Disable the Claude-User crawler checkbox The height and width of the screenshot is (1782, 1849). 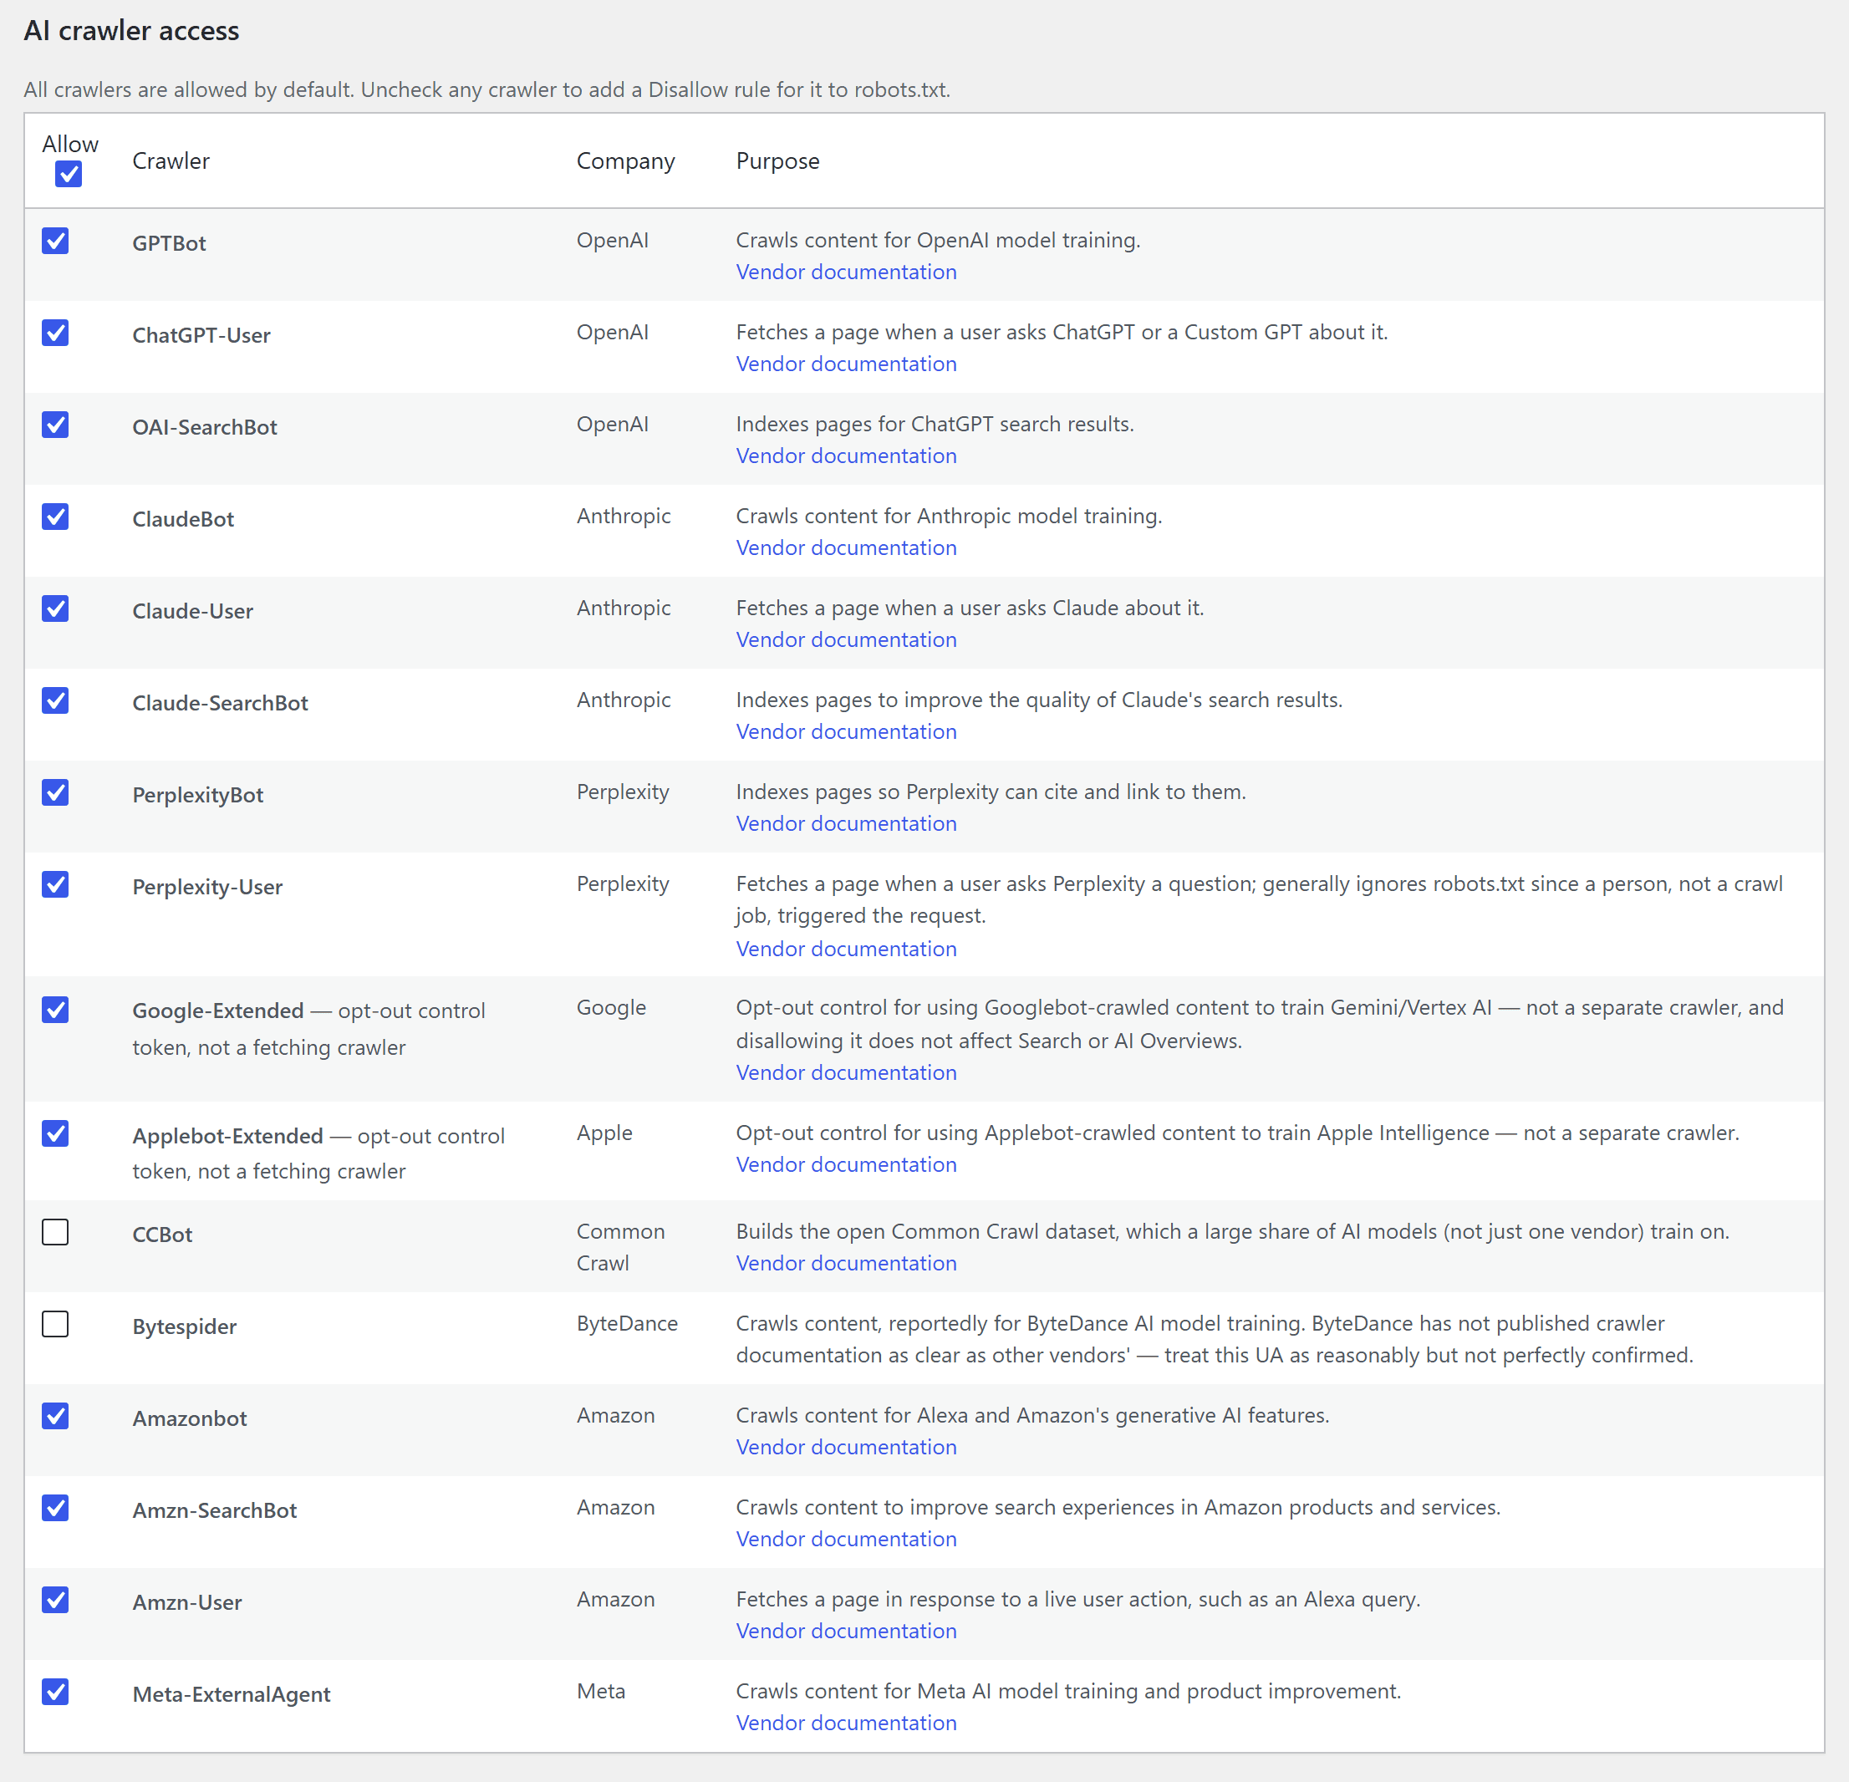pyautogui.click(x=56, y=608)
